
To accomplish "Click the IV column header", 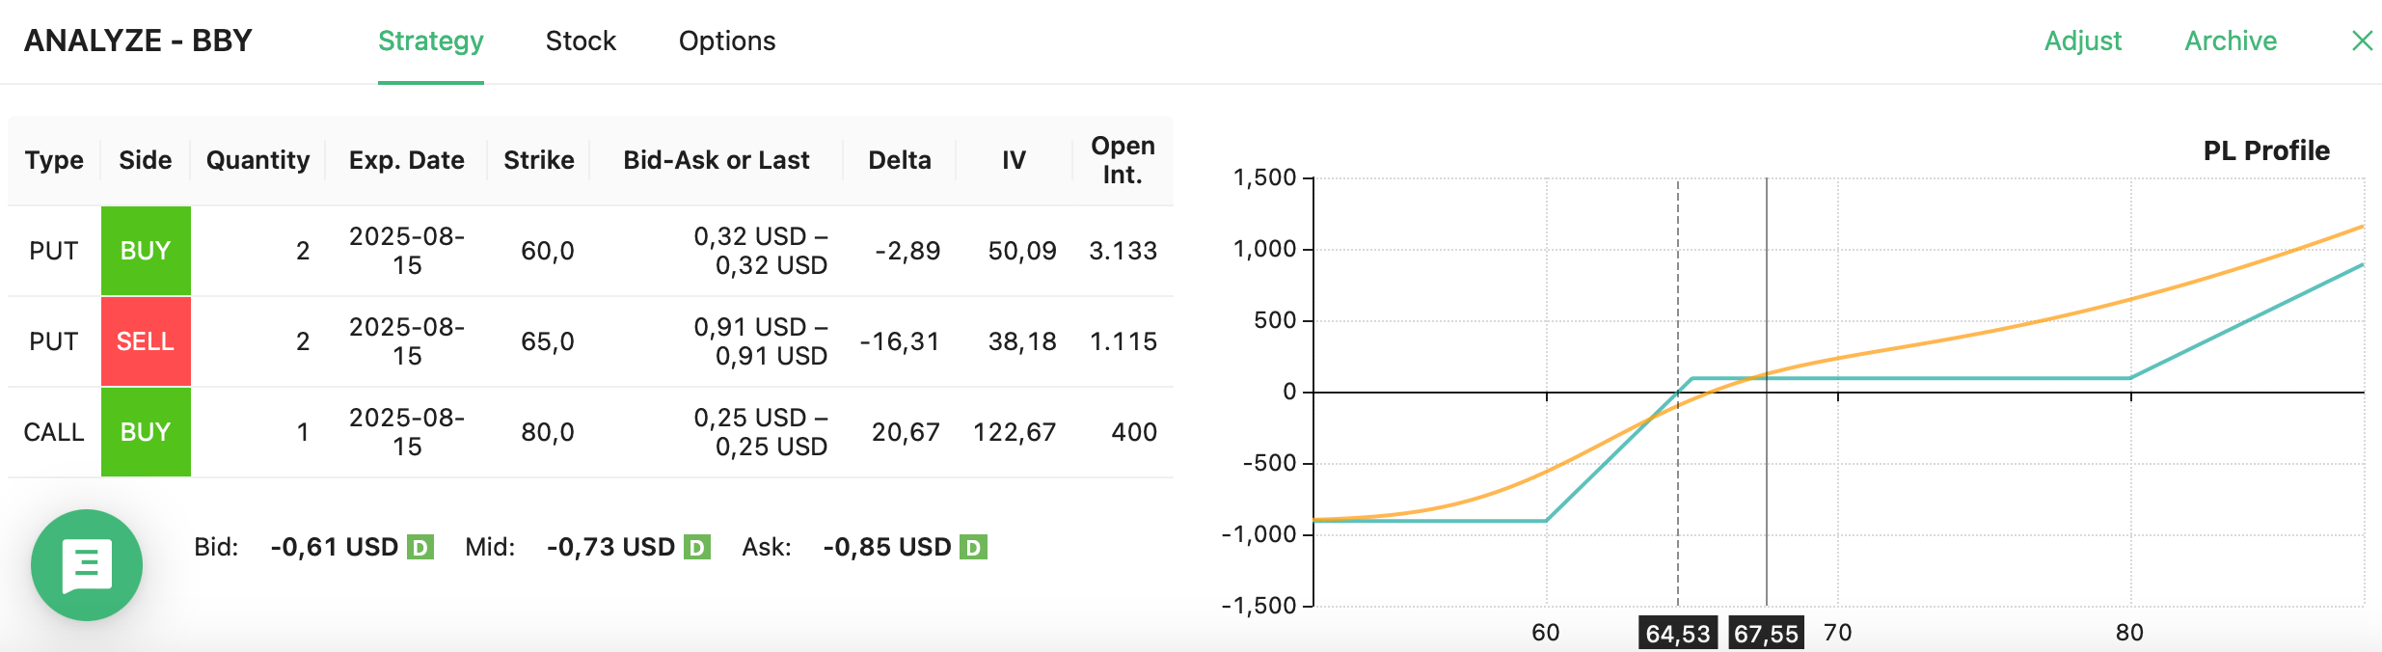I will coord(1013,160).
